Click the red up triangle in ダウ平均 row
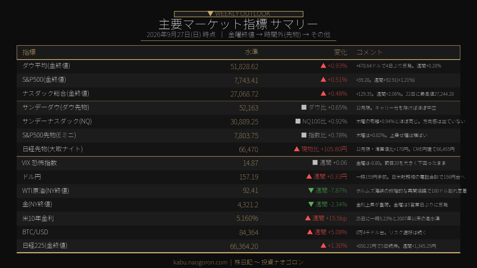 (x=323, y=66)
